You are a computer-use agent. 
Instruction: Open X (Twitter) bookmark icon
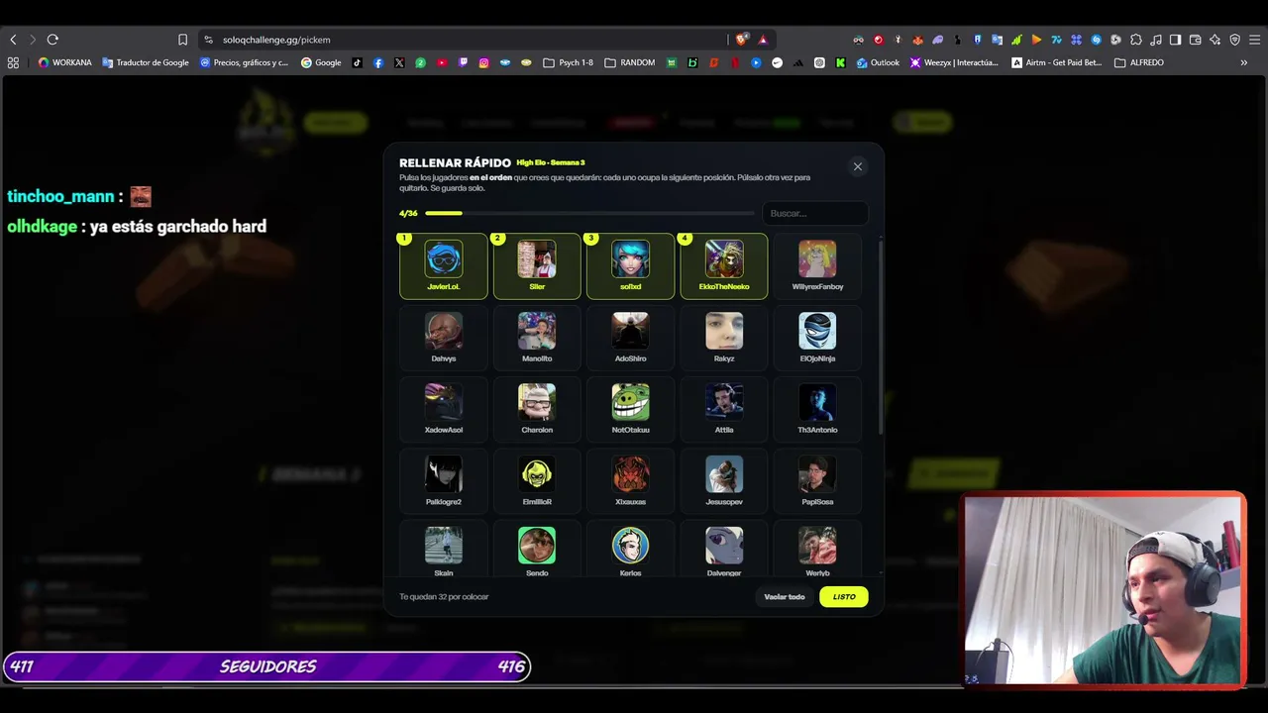point(399,62)
